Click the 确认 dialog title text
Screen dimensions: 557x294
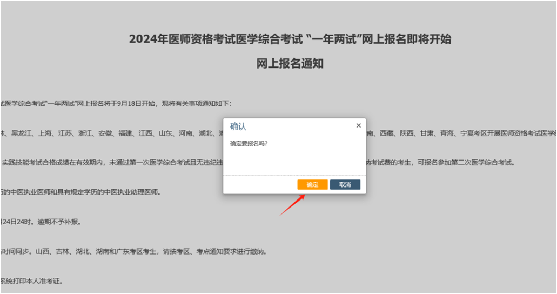point(238,126)
